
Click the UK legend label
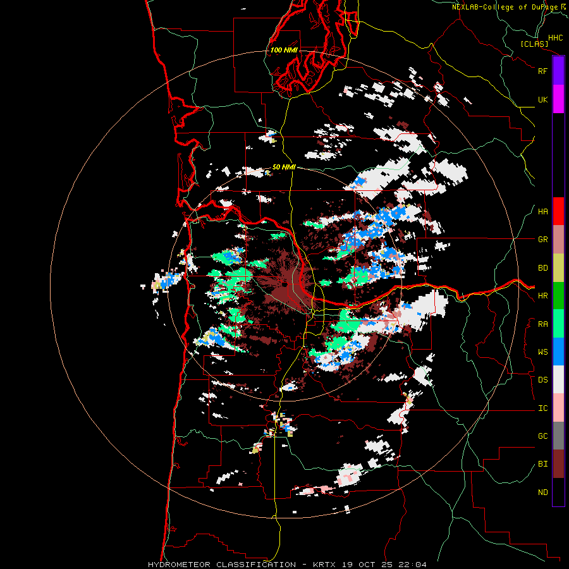tap(542, 99)
